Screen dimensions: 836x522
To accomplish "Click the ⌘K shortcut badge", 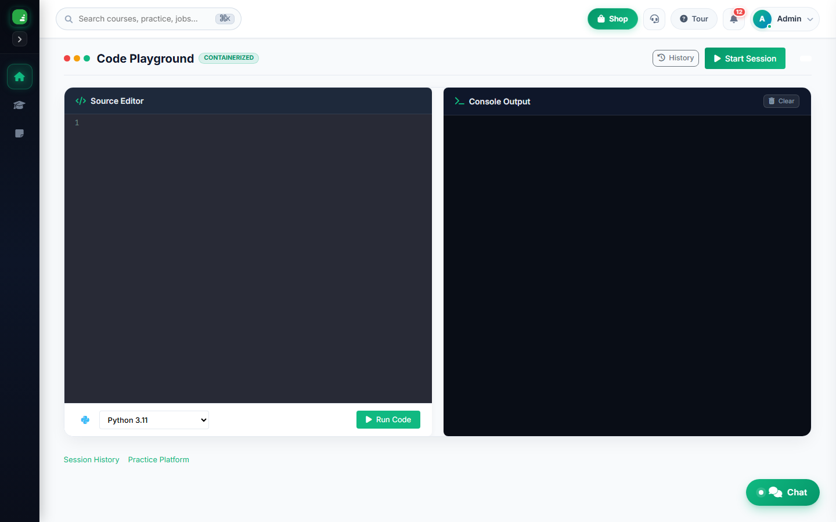I will [225, 19].
